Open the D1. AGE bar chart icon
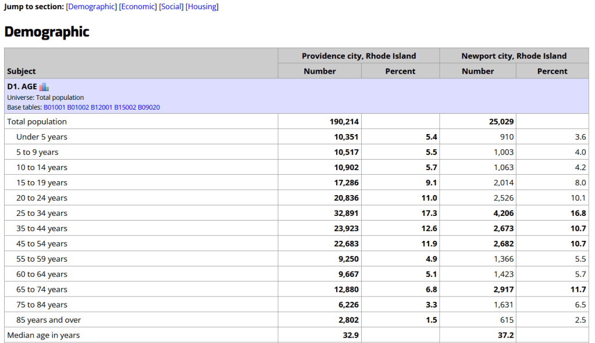This screenshot has width=595, height=343. click(x=44, y=87)
